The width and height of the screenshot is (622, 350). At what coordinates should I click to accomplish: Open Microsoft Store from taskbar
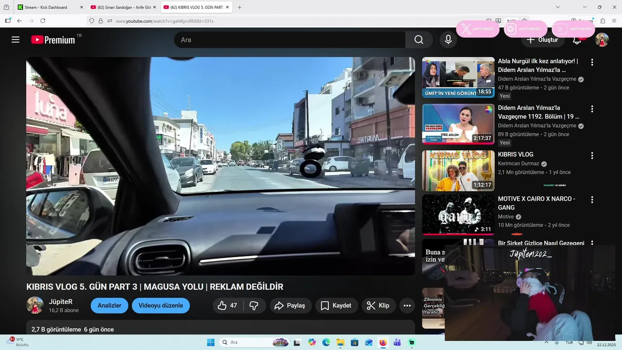coord(354,342)
